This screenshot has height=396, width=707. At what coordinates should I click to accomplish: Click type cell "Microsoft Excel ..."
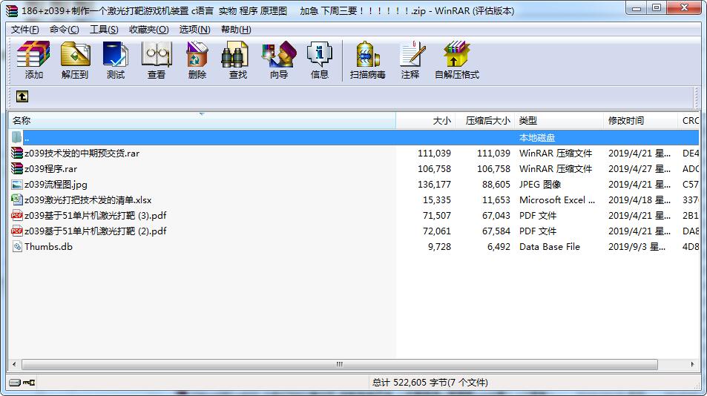tap(557, 199)
